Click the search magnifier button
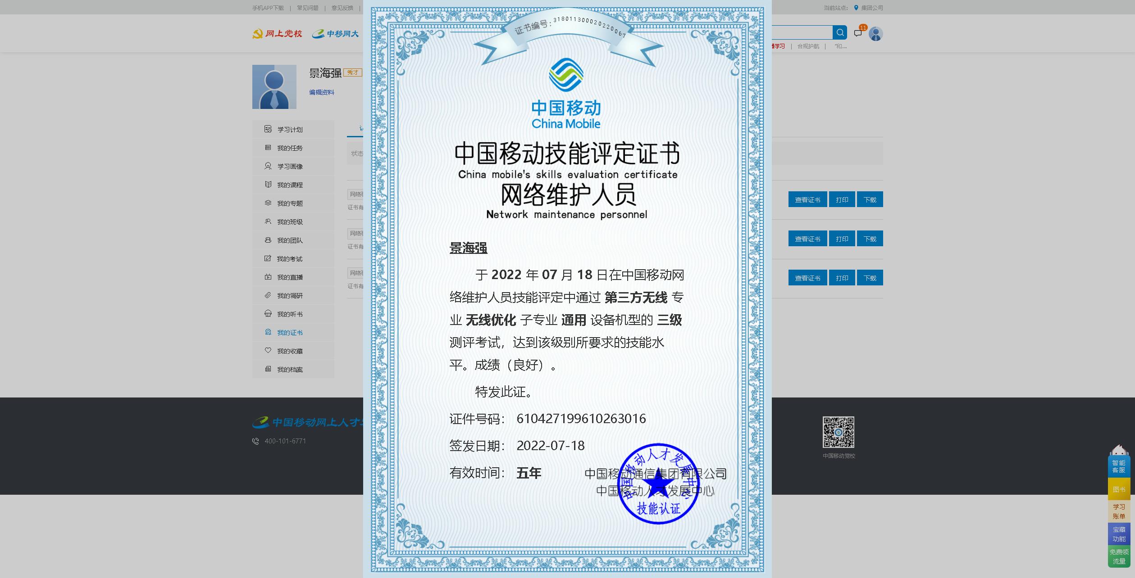The width and height of the screenshot is (1135, 578). coord(840,32)
